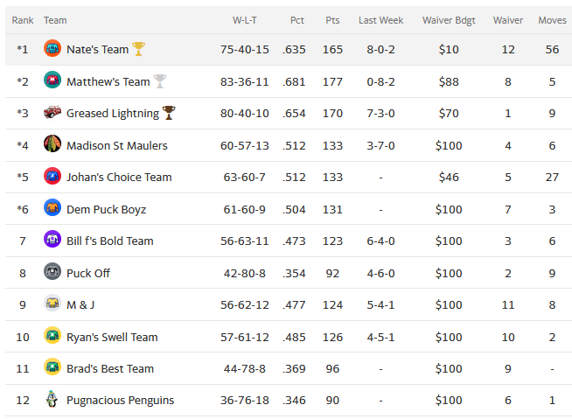Click the Last Week column header
The height and width of the screenshot is (419, 572).
coord(380,20)
